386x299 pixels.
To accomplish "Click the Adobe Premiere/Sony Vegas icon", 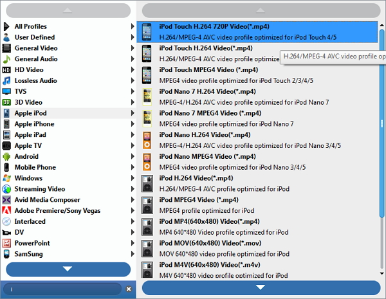I will click(6, 211).
